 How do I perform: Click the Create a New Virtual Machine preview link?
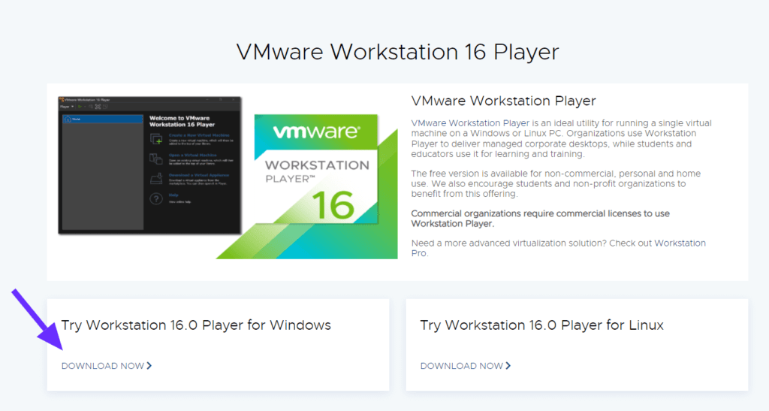[198, 135]
